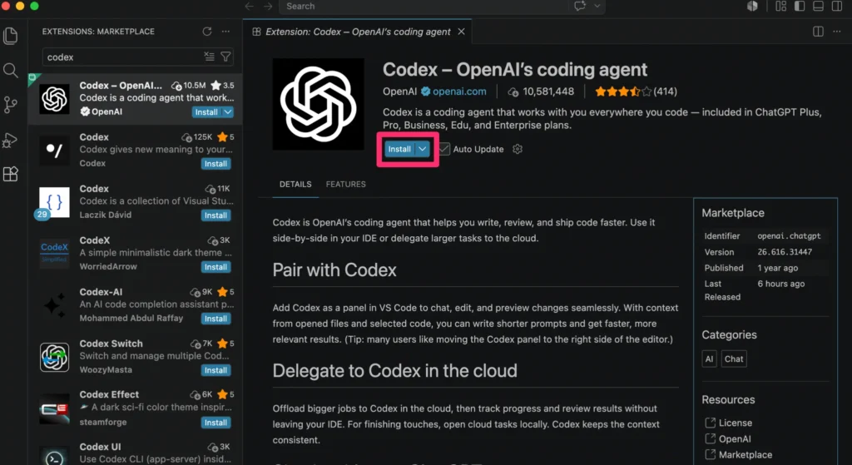Image resolution: width=852 pixels, height=465 pixels.
Task: Click the 'Delegate to Codex in the cloud' heading
Action: [x=395, y=370]
